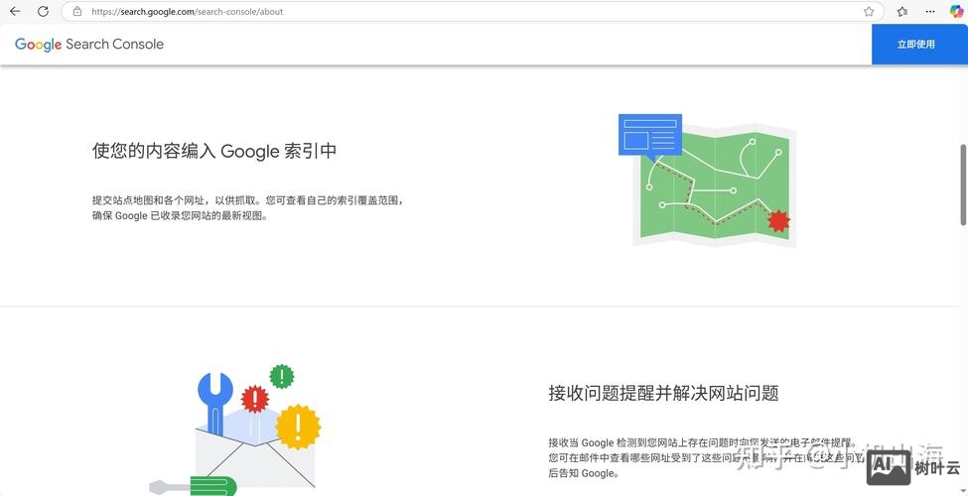Go back using the browser back arrow
Screen dimensions: 968x496
click(x=15, y=11)
